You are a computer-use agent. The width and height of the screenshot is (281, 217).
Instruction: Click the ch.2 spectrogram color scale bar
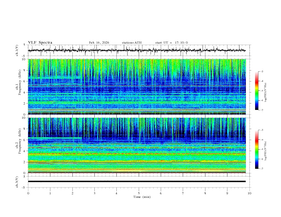click(257, 149)
